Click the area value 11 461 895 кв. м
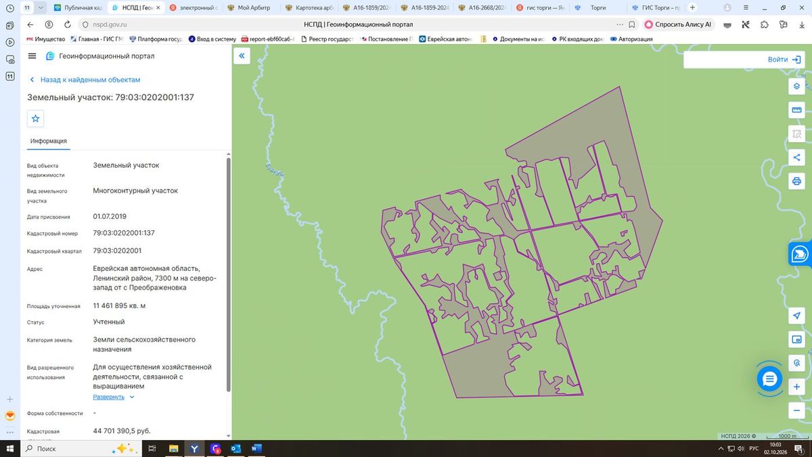The height and width of the screenshot is (457, 812). click(x=119, y=306)
